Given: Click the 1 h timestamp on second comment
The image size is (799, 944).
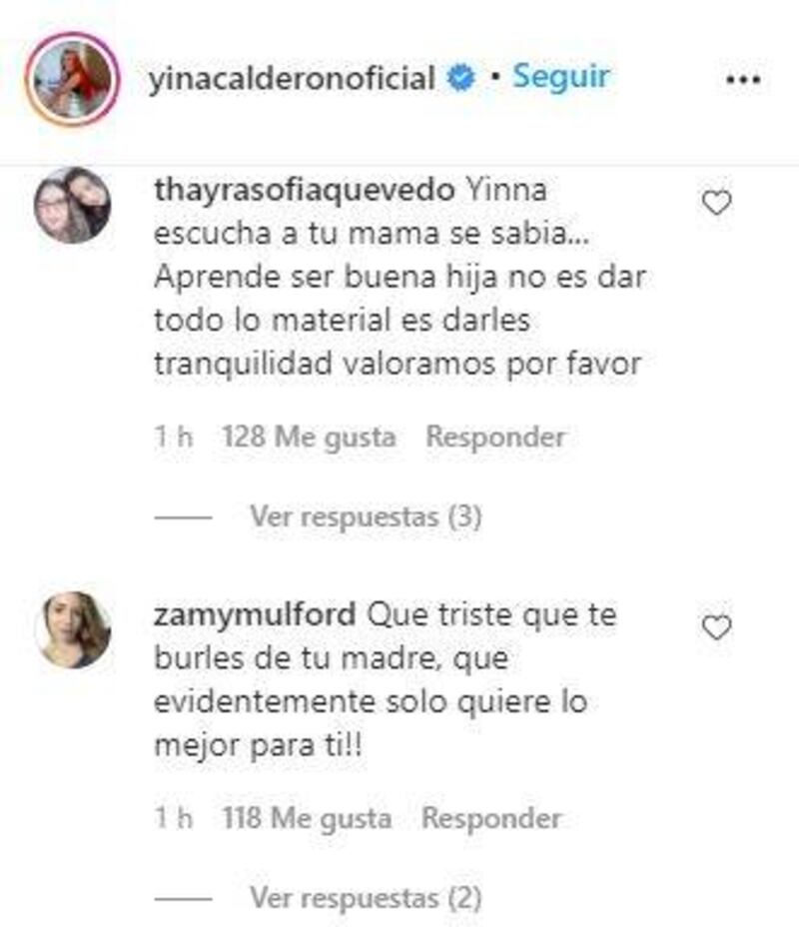Looking at the screenshot, I should coord(174,819).
